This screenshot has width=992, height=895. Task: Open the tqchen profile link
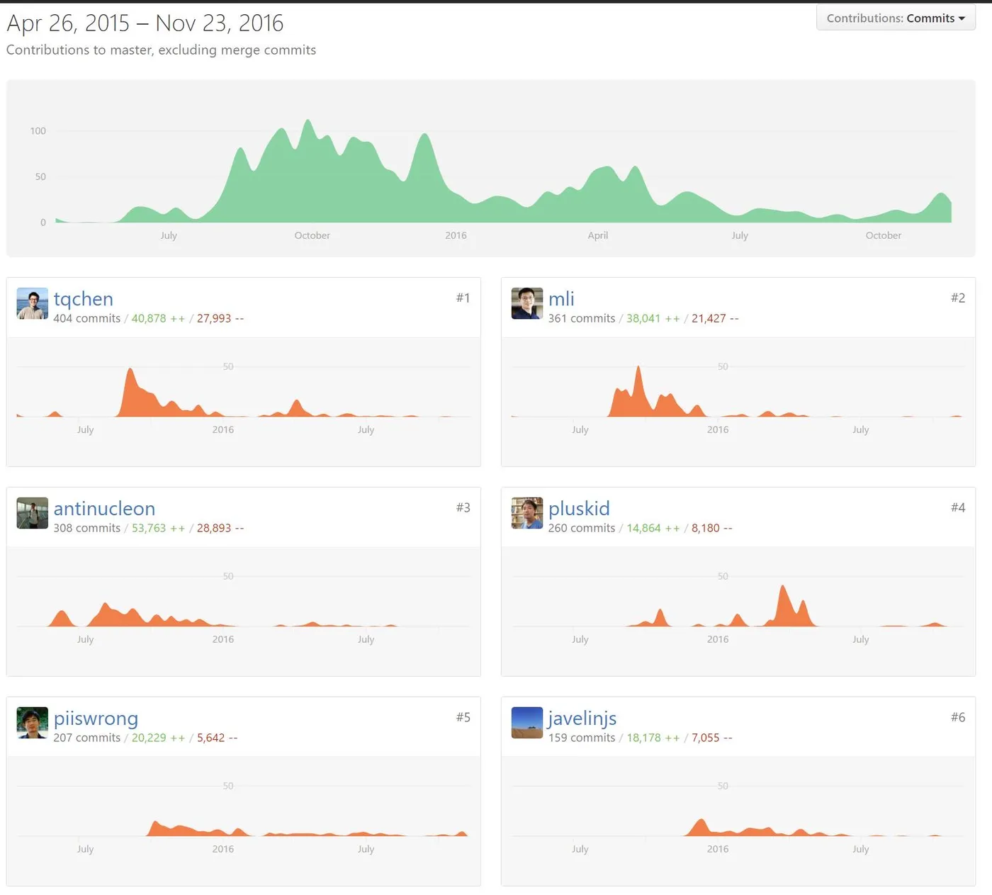click(84, 299)
